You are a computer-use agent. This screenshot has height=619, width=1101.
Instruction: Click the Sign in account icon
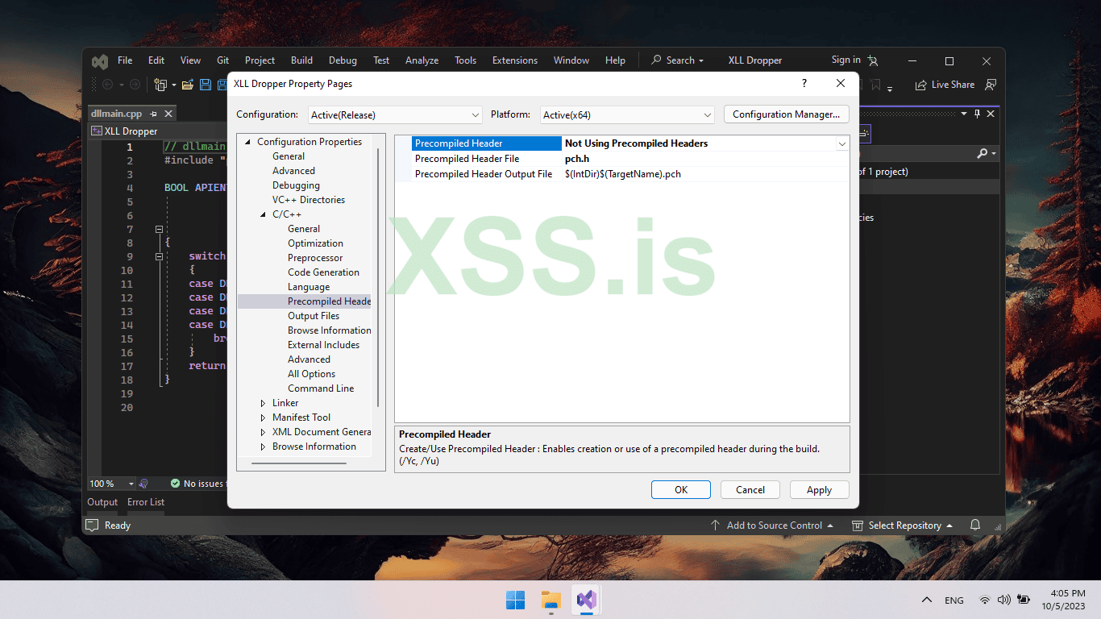[x=873, y=60]
